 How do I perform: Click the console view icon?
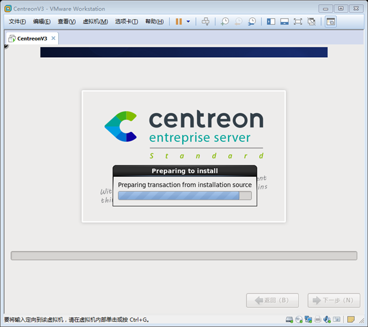(x=330, y=21)
